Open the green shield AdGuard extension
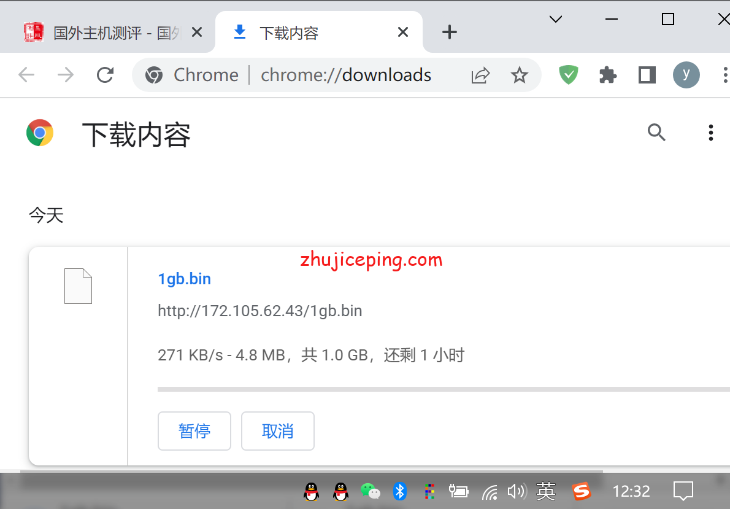730x509 pixels. [x=569, y=74]
